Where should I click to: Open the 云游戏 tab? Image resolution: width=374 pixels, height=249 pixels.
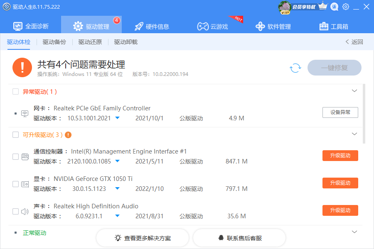click(x=212, y=26)
